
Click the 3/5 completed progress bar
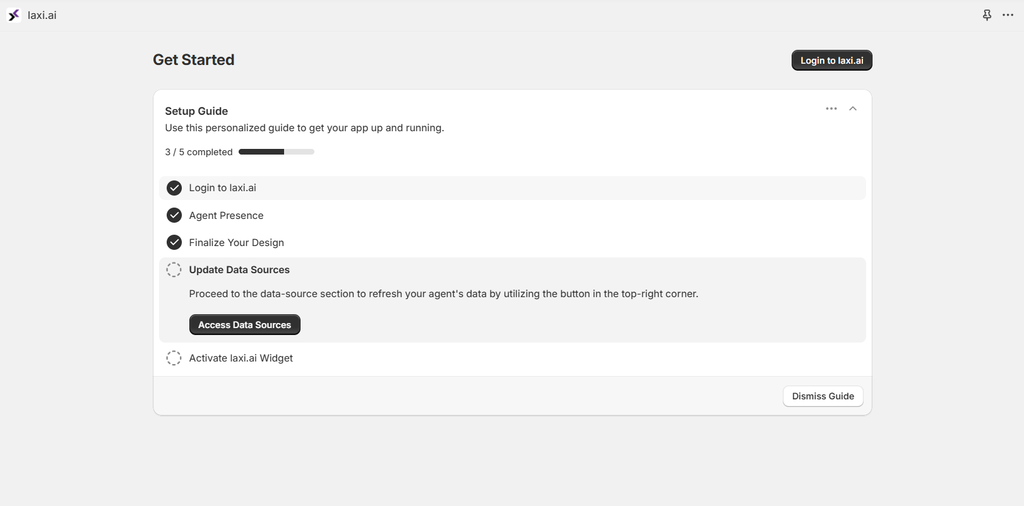[x=276, y=151]
